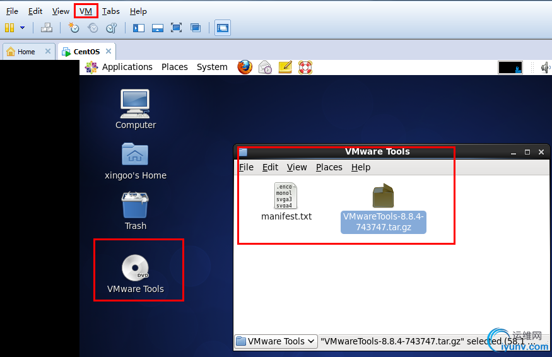Open the VMware Edit menu
The width and height of the screenshot is (552, 357).
tap(35, 11)
